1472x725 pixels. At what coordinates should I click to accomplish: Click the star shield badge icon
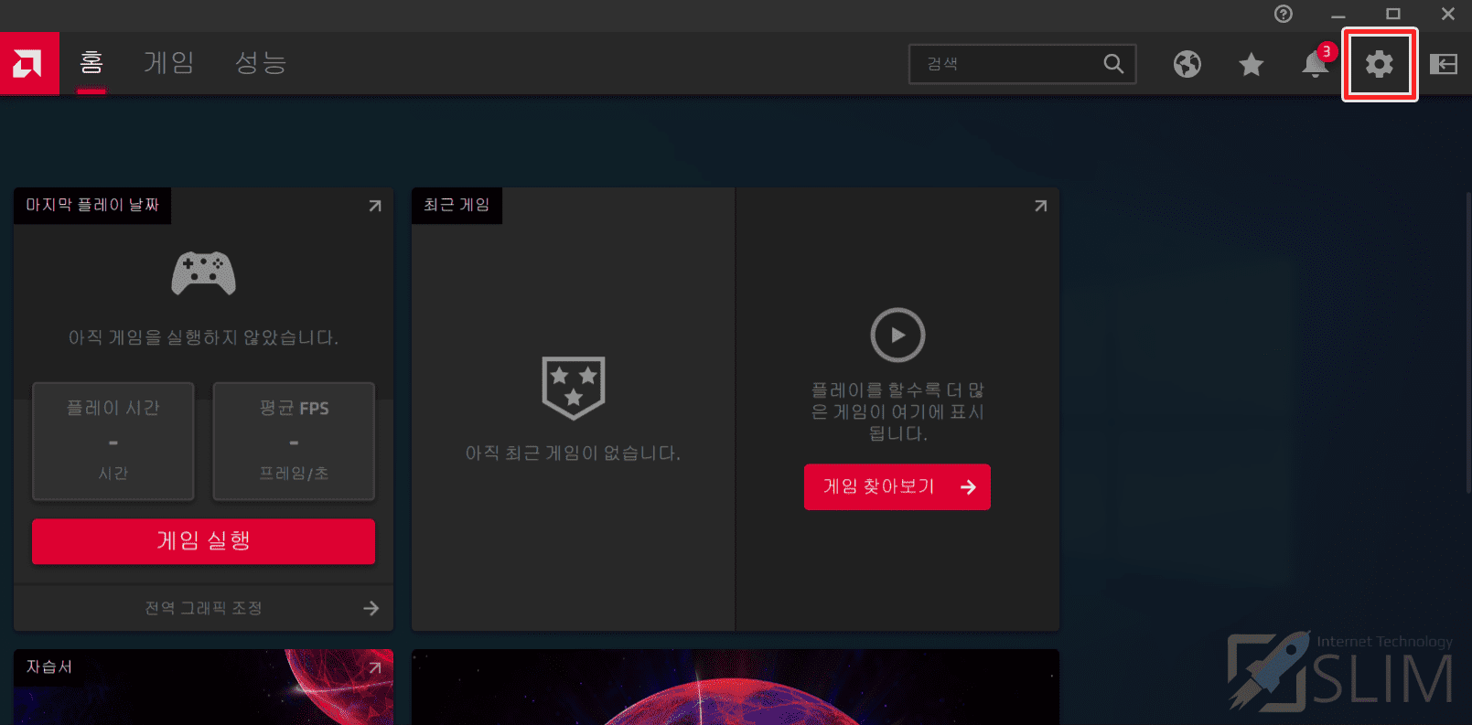click(x=574, y=388)
